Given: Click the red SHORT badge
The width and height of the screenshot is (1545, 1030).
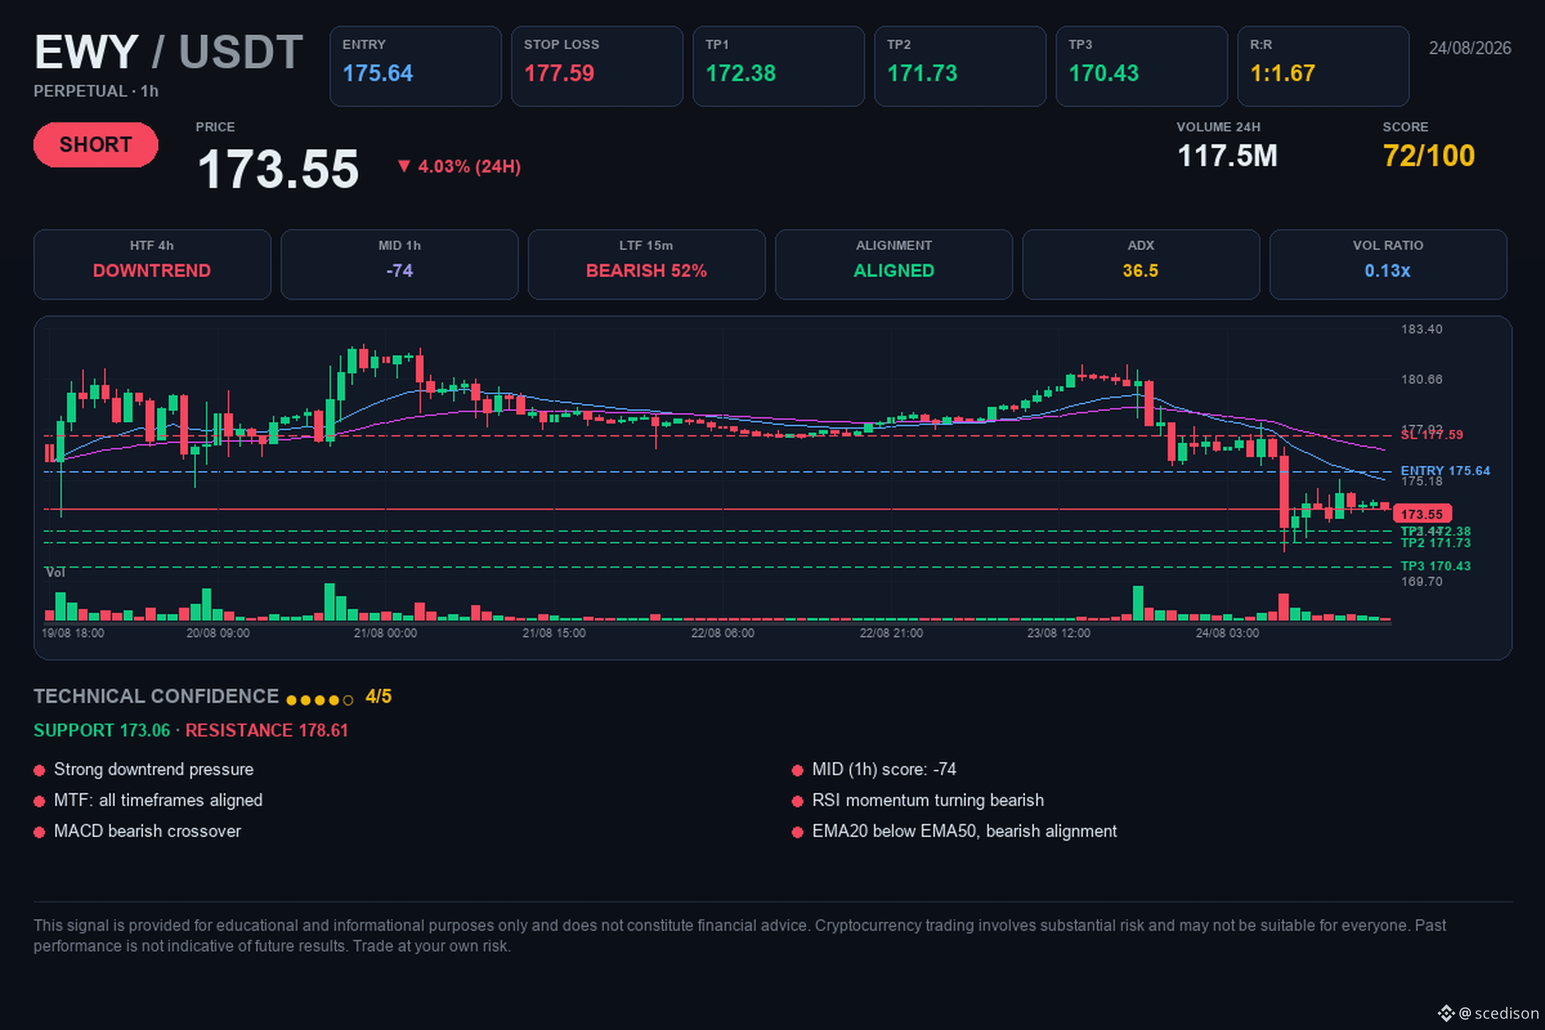Looking at the screenshot, I should click(96, 144).
